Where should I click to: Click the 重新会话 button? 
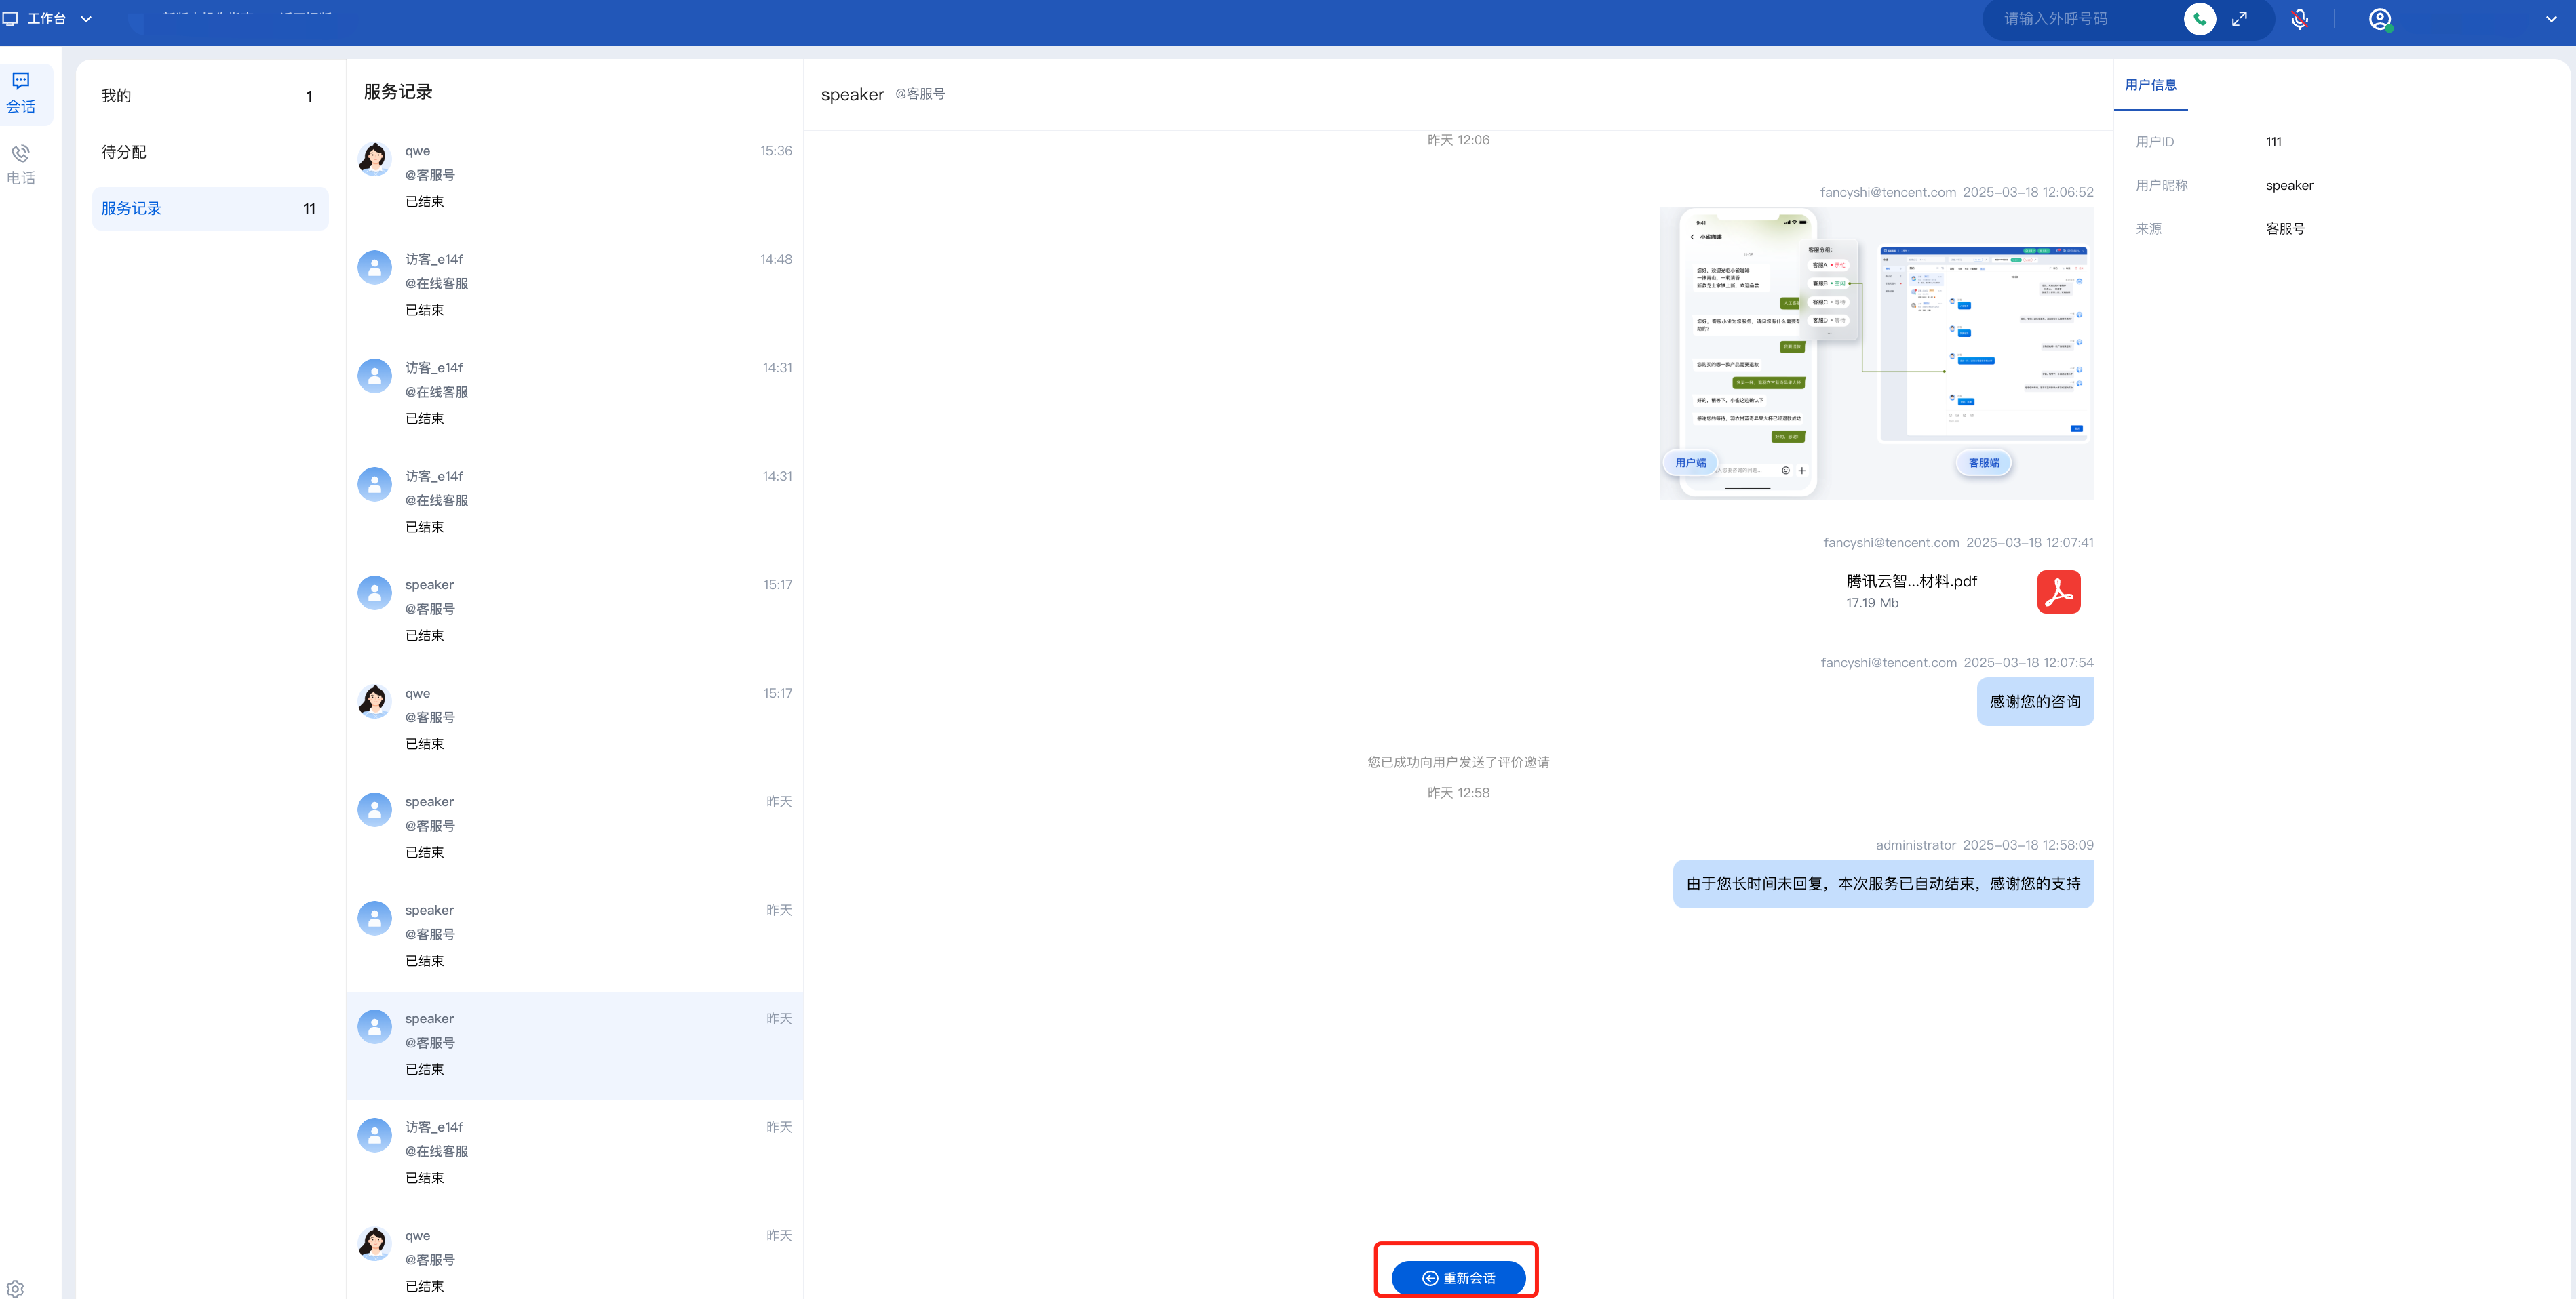tap(1458, 1277)
